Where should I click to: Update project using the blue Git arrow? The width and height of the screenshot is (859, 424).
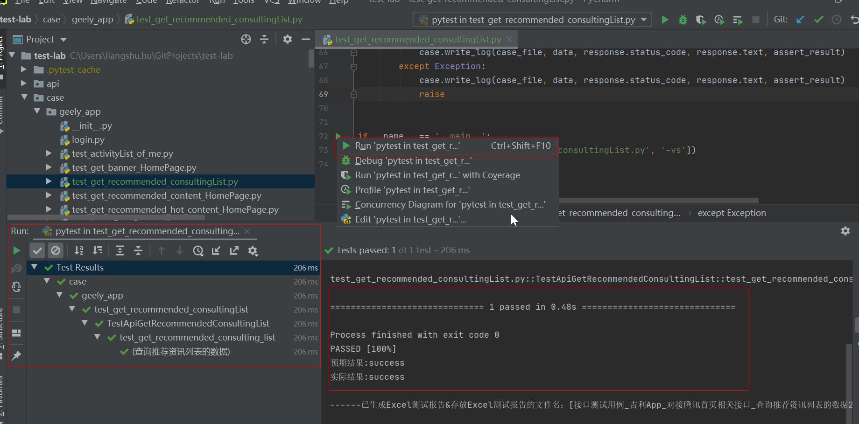click(x=800, y=20)
